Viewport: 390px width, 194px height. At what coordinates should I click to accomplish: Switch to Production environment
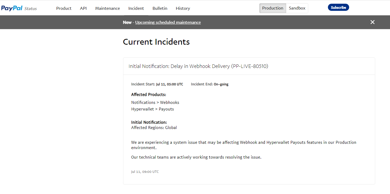pos(273,8)
